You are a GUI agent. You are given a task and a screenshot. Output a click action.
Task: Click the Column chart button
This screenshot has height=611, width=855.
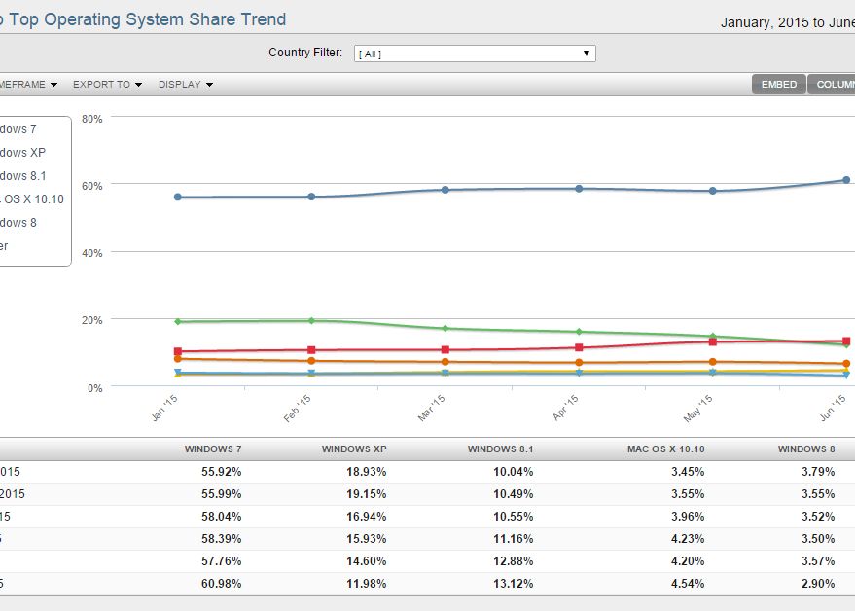[x=835, y=85]
